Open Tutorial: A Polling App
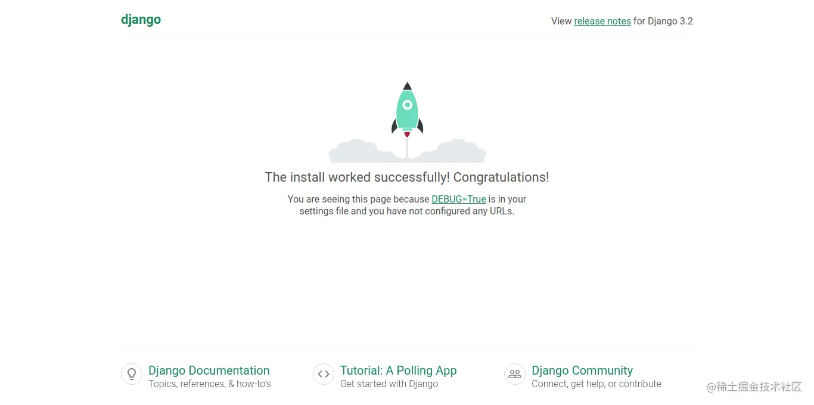814x405 pixels. (398, 370)
